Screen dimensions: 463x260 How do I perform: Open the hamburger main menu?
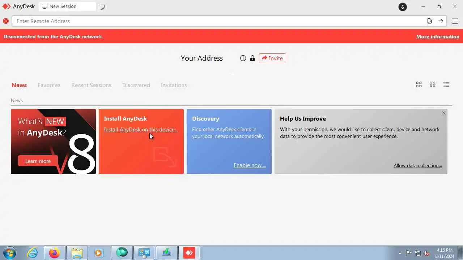[x=455, y=21]
